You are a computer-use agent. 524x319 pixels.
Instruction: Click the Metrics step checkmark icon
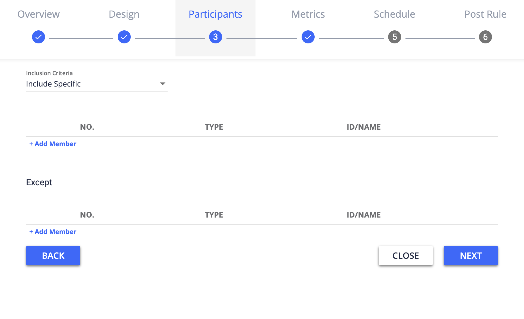[308, 37]
